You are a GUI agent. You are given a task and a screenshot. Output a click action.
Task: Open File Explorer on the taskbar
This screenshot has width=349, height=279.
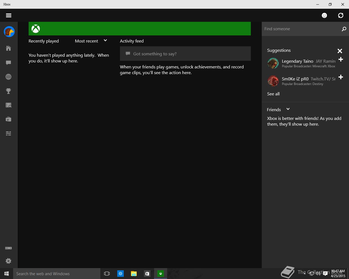click(134, 274)
